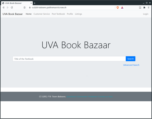
Task: Click the UVA Book Bazaar navbar brand
Action: (x=13, y=14)
